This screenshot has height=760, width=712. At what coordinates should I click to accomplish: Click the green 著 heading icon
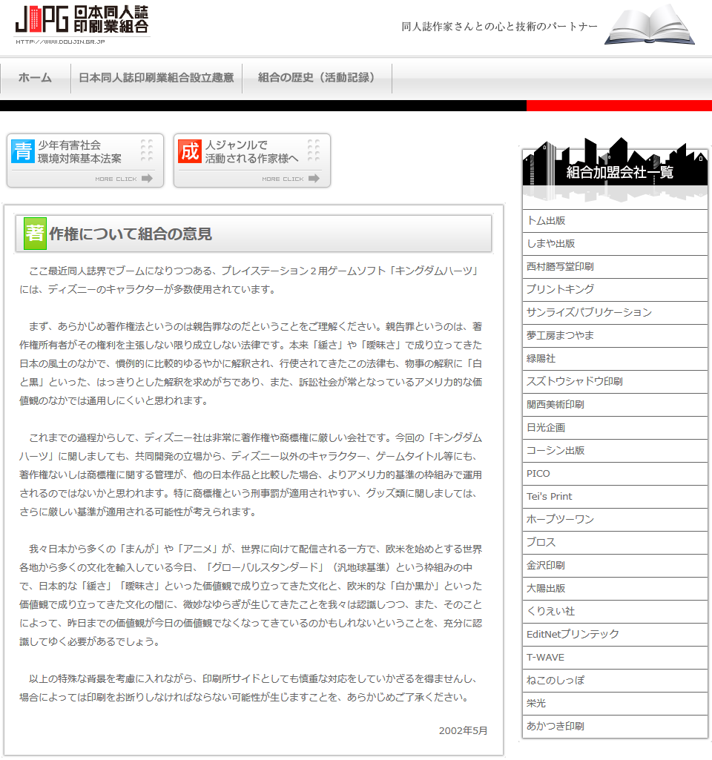point(35,234)
